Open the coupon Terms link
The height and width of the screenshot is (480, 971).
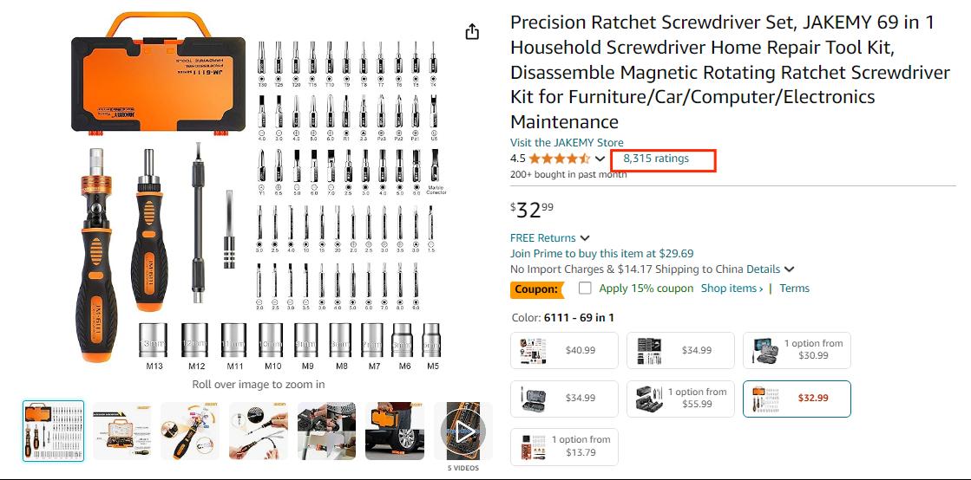[794, 289]
